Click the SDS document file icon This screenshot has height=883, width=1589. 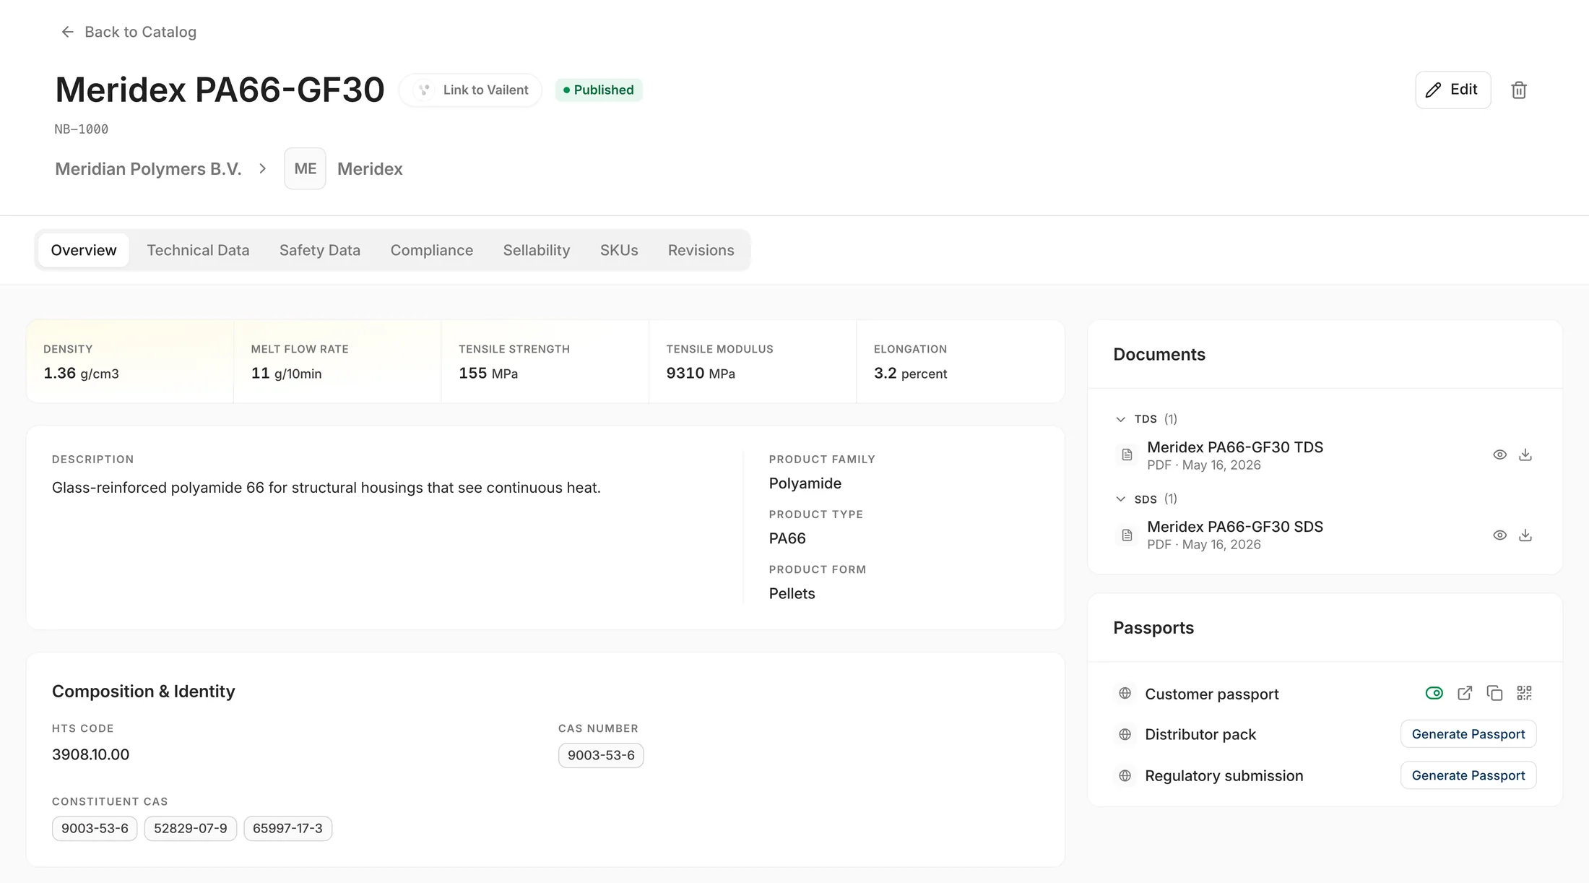(x=1127, y=535)
